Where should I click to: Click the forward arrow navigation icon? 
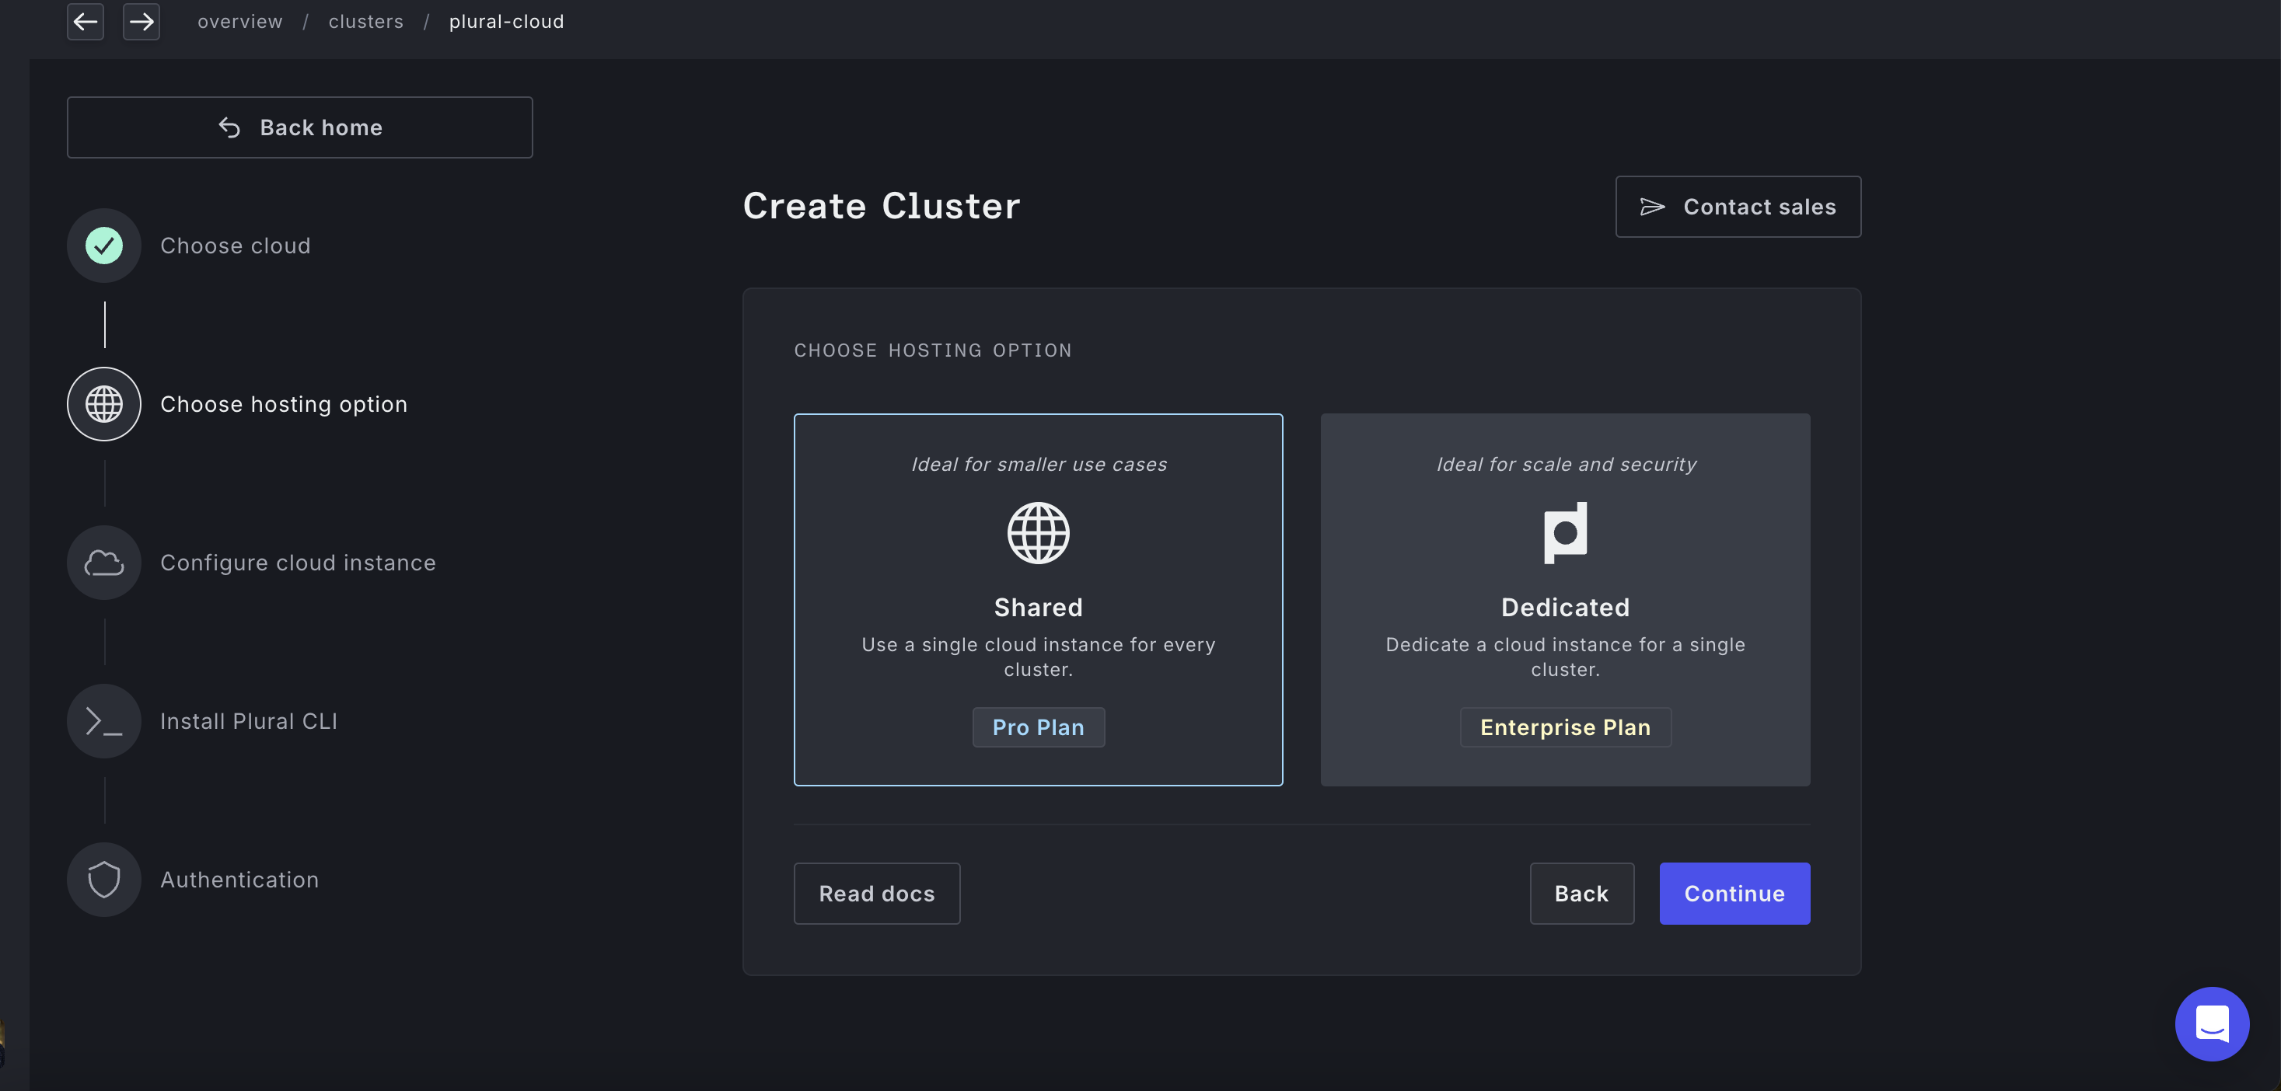[141, 21]
